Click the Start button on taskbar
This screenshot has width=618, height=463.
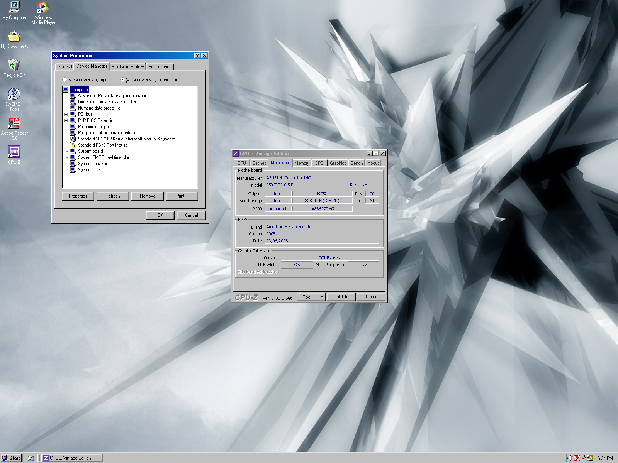point(11,458)
